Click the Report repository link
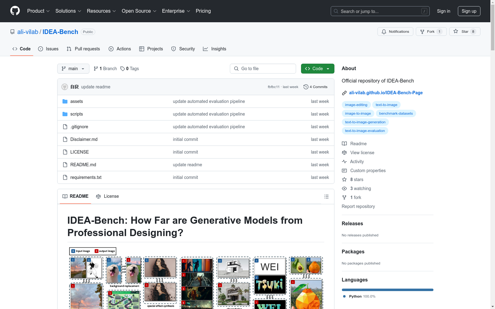The image size is (495, 309). click(358, 206)
